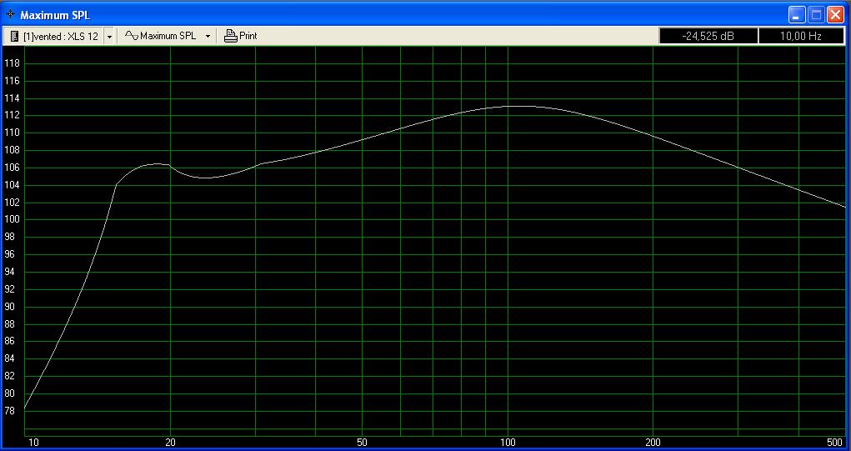Screen dimensions: 851x451
Task: Open the Maximum SPL graph type dropdown arrow
Action: point(208,37)
